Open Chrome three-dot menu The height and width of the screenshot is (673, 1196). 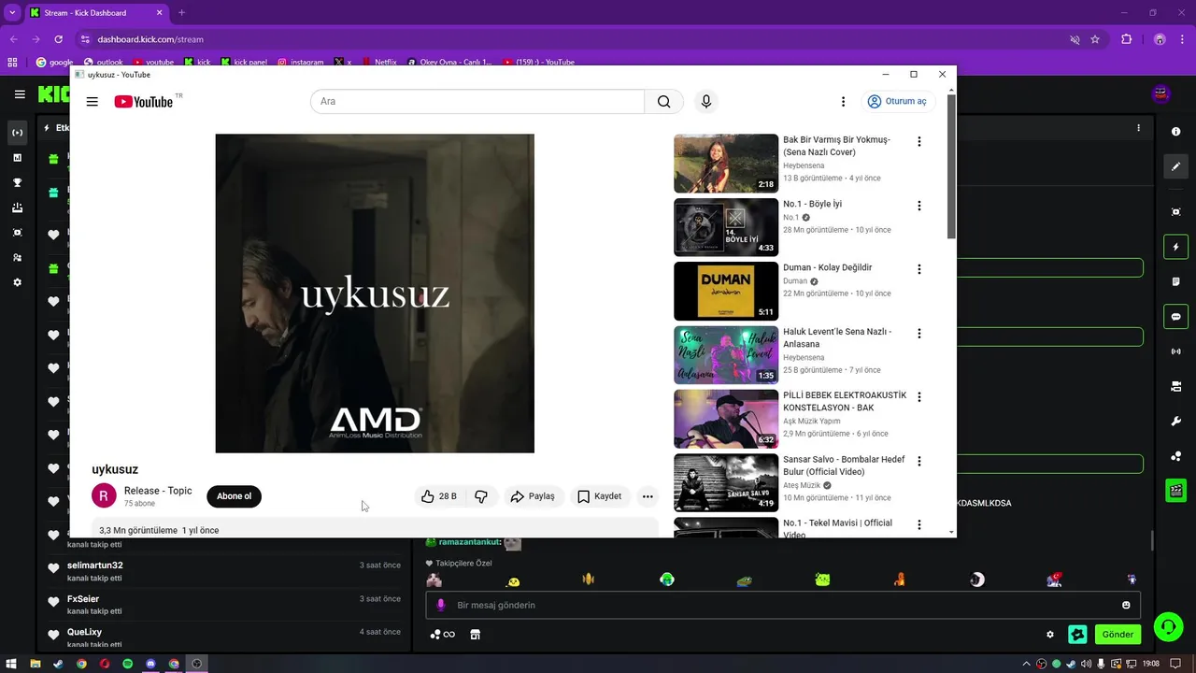tap(1183, 39)
